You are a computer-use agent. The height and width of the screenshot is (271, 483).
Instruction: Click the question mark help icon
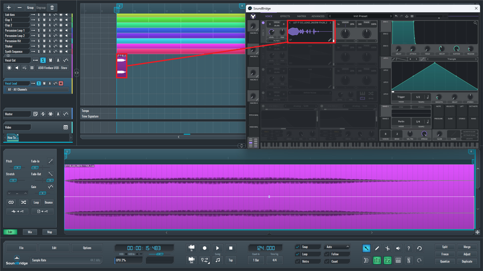pyautogui.click(x=409, y=248)
